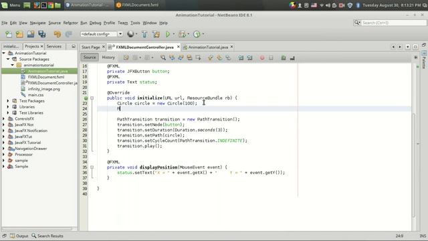
Task: Close the FXMLDocumentController.java tab
Action: pos(179,47)
